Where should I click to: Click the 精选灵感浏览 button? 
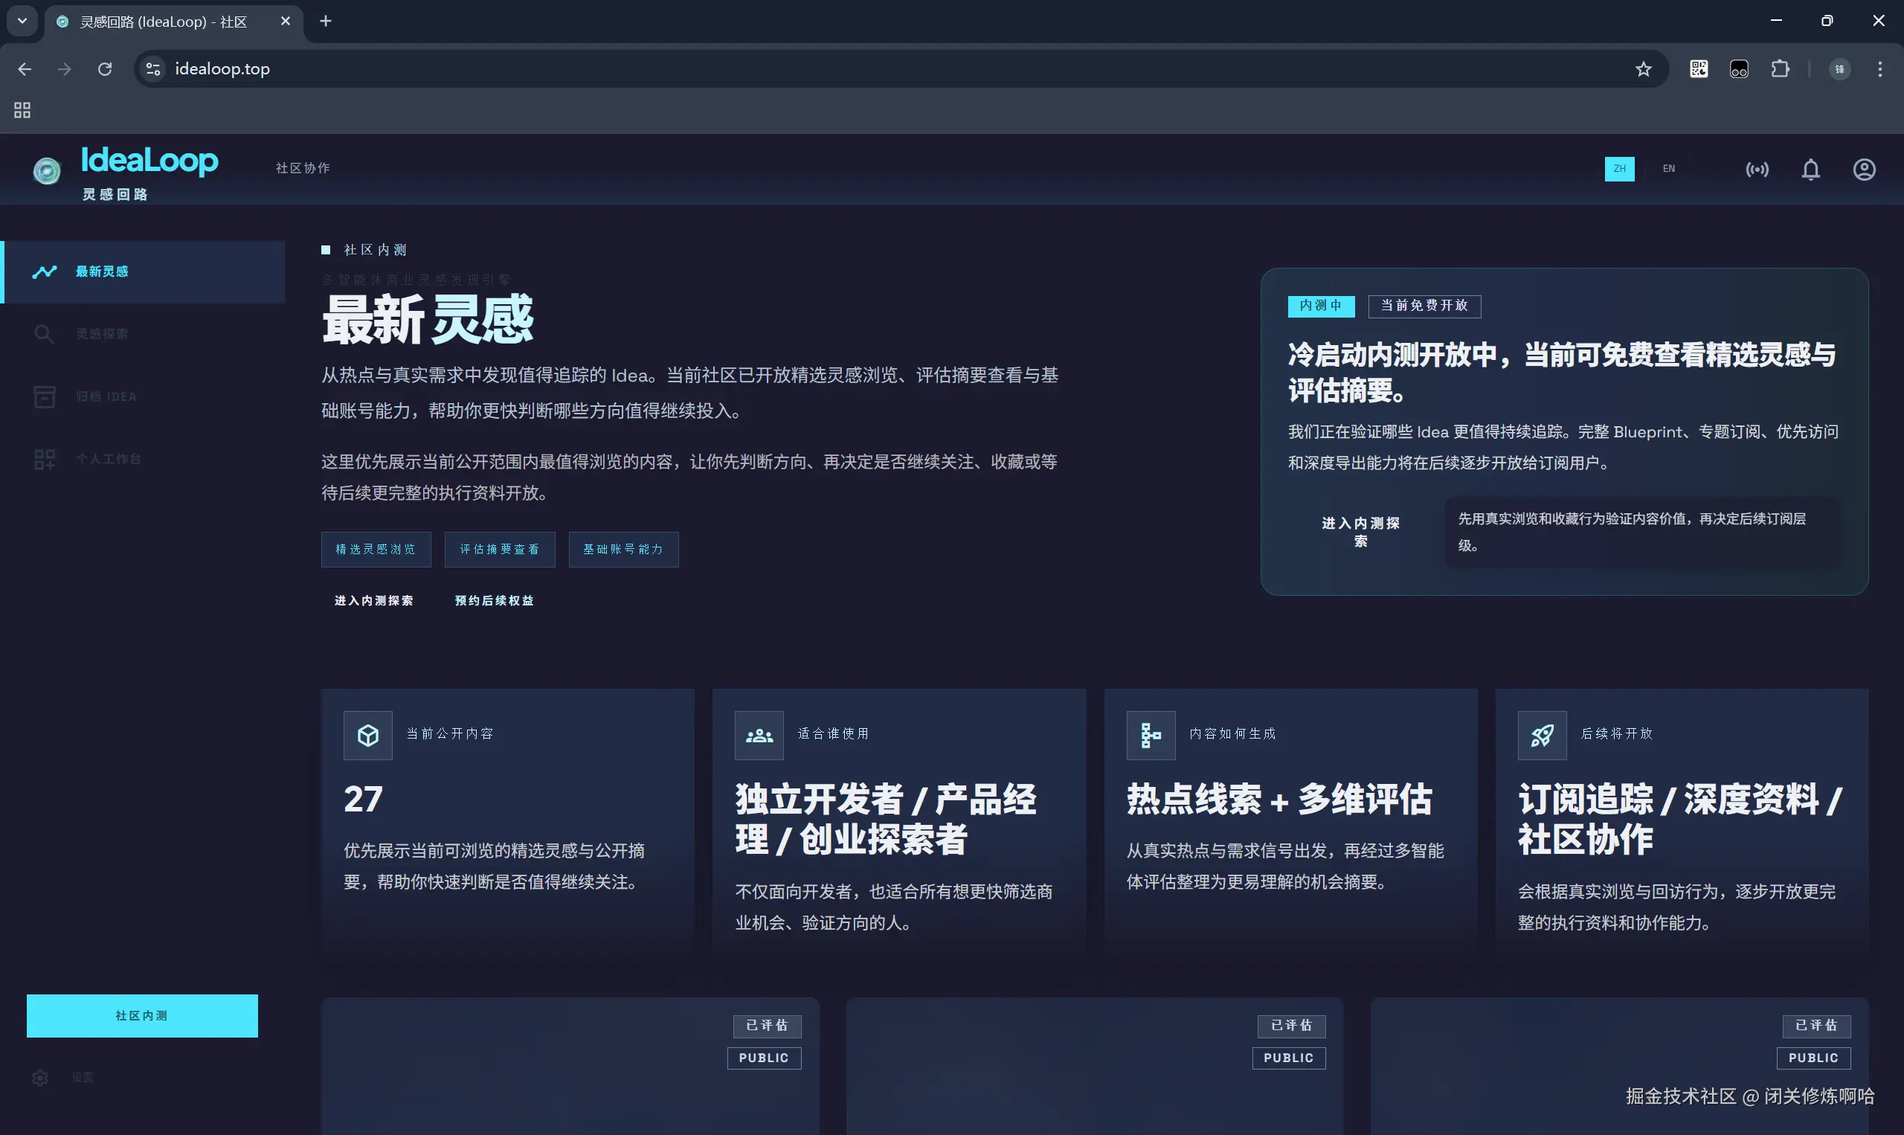[376, 549]
